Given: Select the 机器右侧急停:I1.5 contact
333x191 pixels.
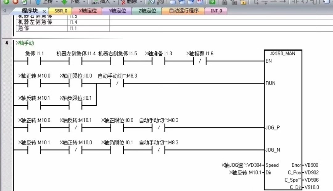Looking at the screenshot, I should tap(117, 61).
